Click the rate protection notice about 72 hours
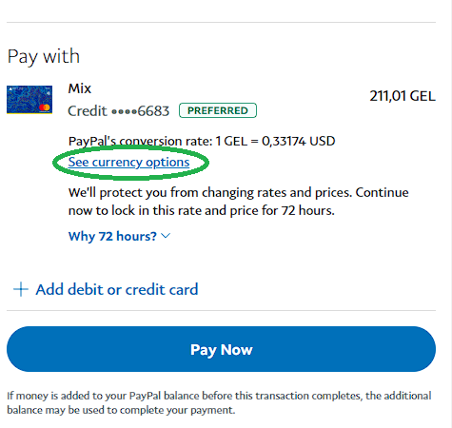The width and height of the screenshot is (452, 428). coord(239,202)
